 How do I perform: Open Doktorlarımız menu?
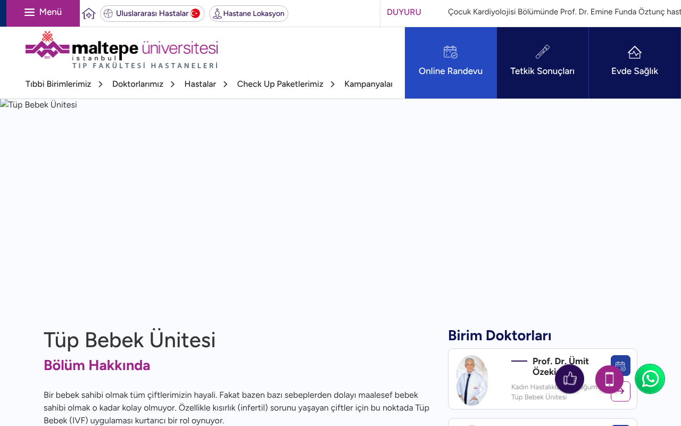(138, 84)
